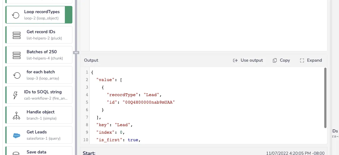The image size is (339, 155).
Task: Click the branch icon on Handle object step
Action: [16, 116]
